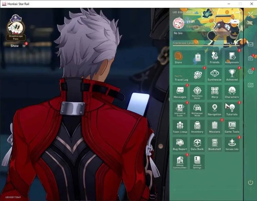Open the Synthesize menu
Image resolution: width=257 pixels, height=201 pixels.
click(215, 75)
